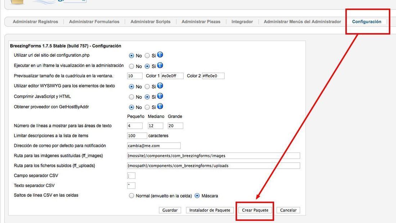This screenshot has height=223, width=396.
Task: Open Administrar Scripts tab
Action: pos(150,22)
